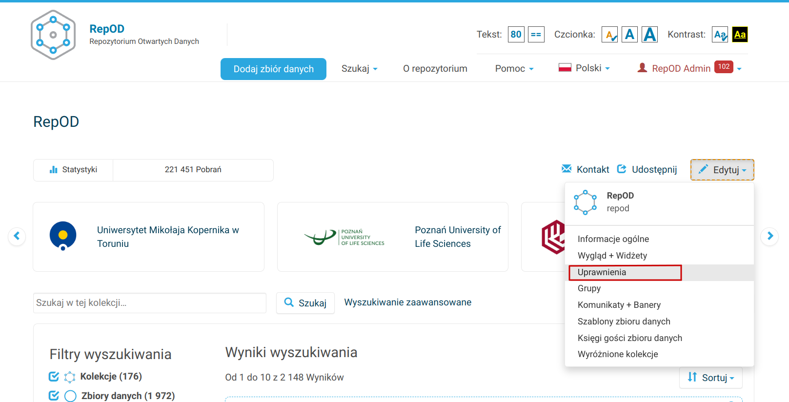Select Grupy from the Edytuj menu
Image resolution: width=789 pixels, height=402 pixels.
pyautogui.click(x=659, y=288)
